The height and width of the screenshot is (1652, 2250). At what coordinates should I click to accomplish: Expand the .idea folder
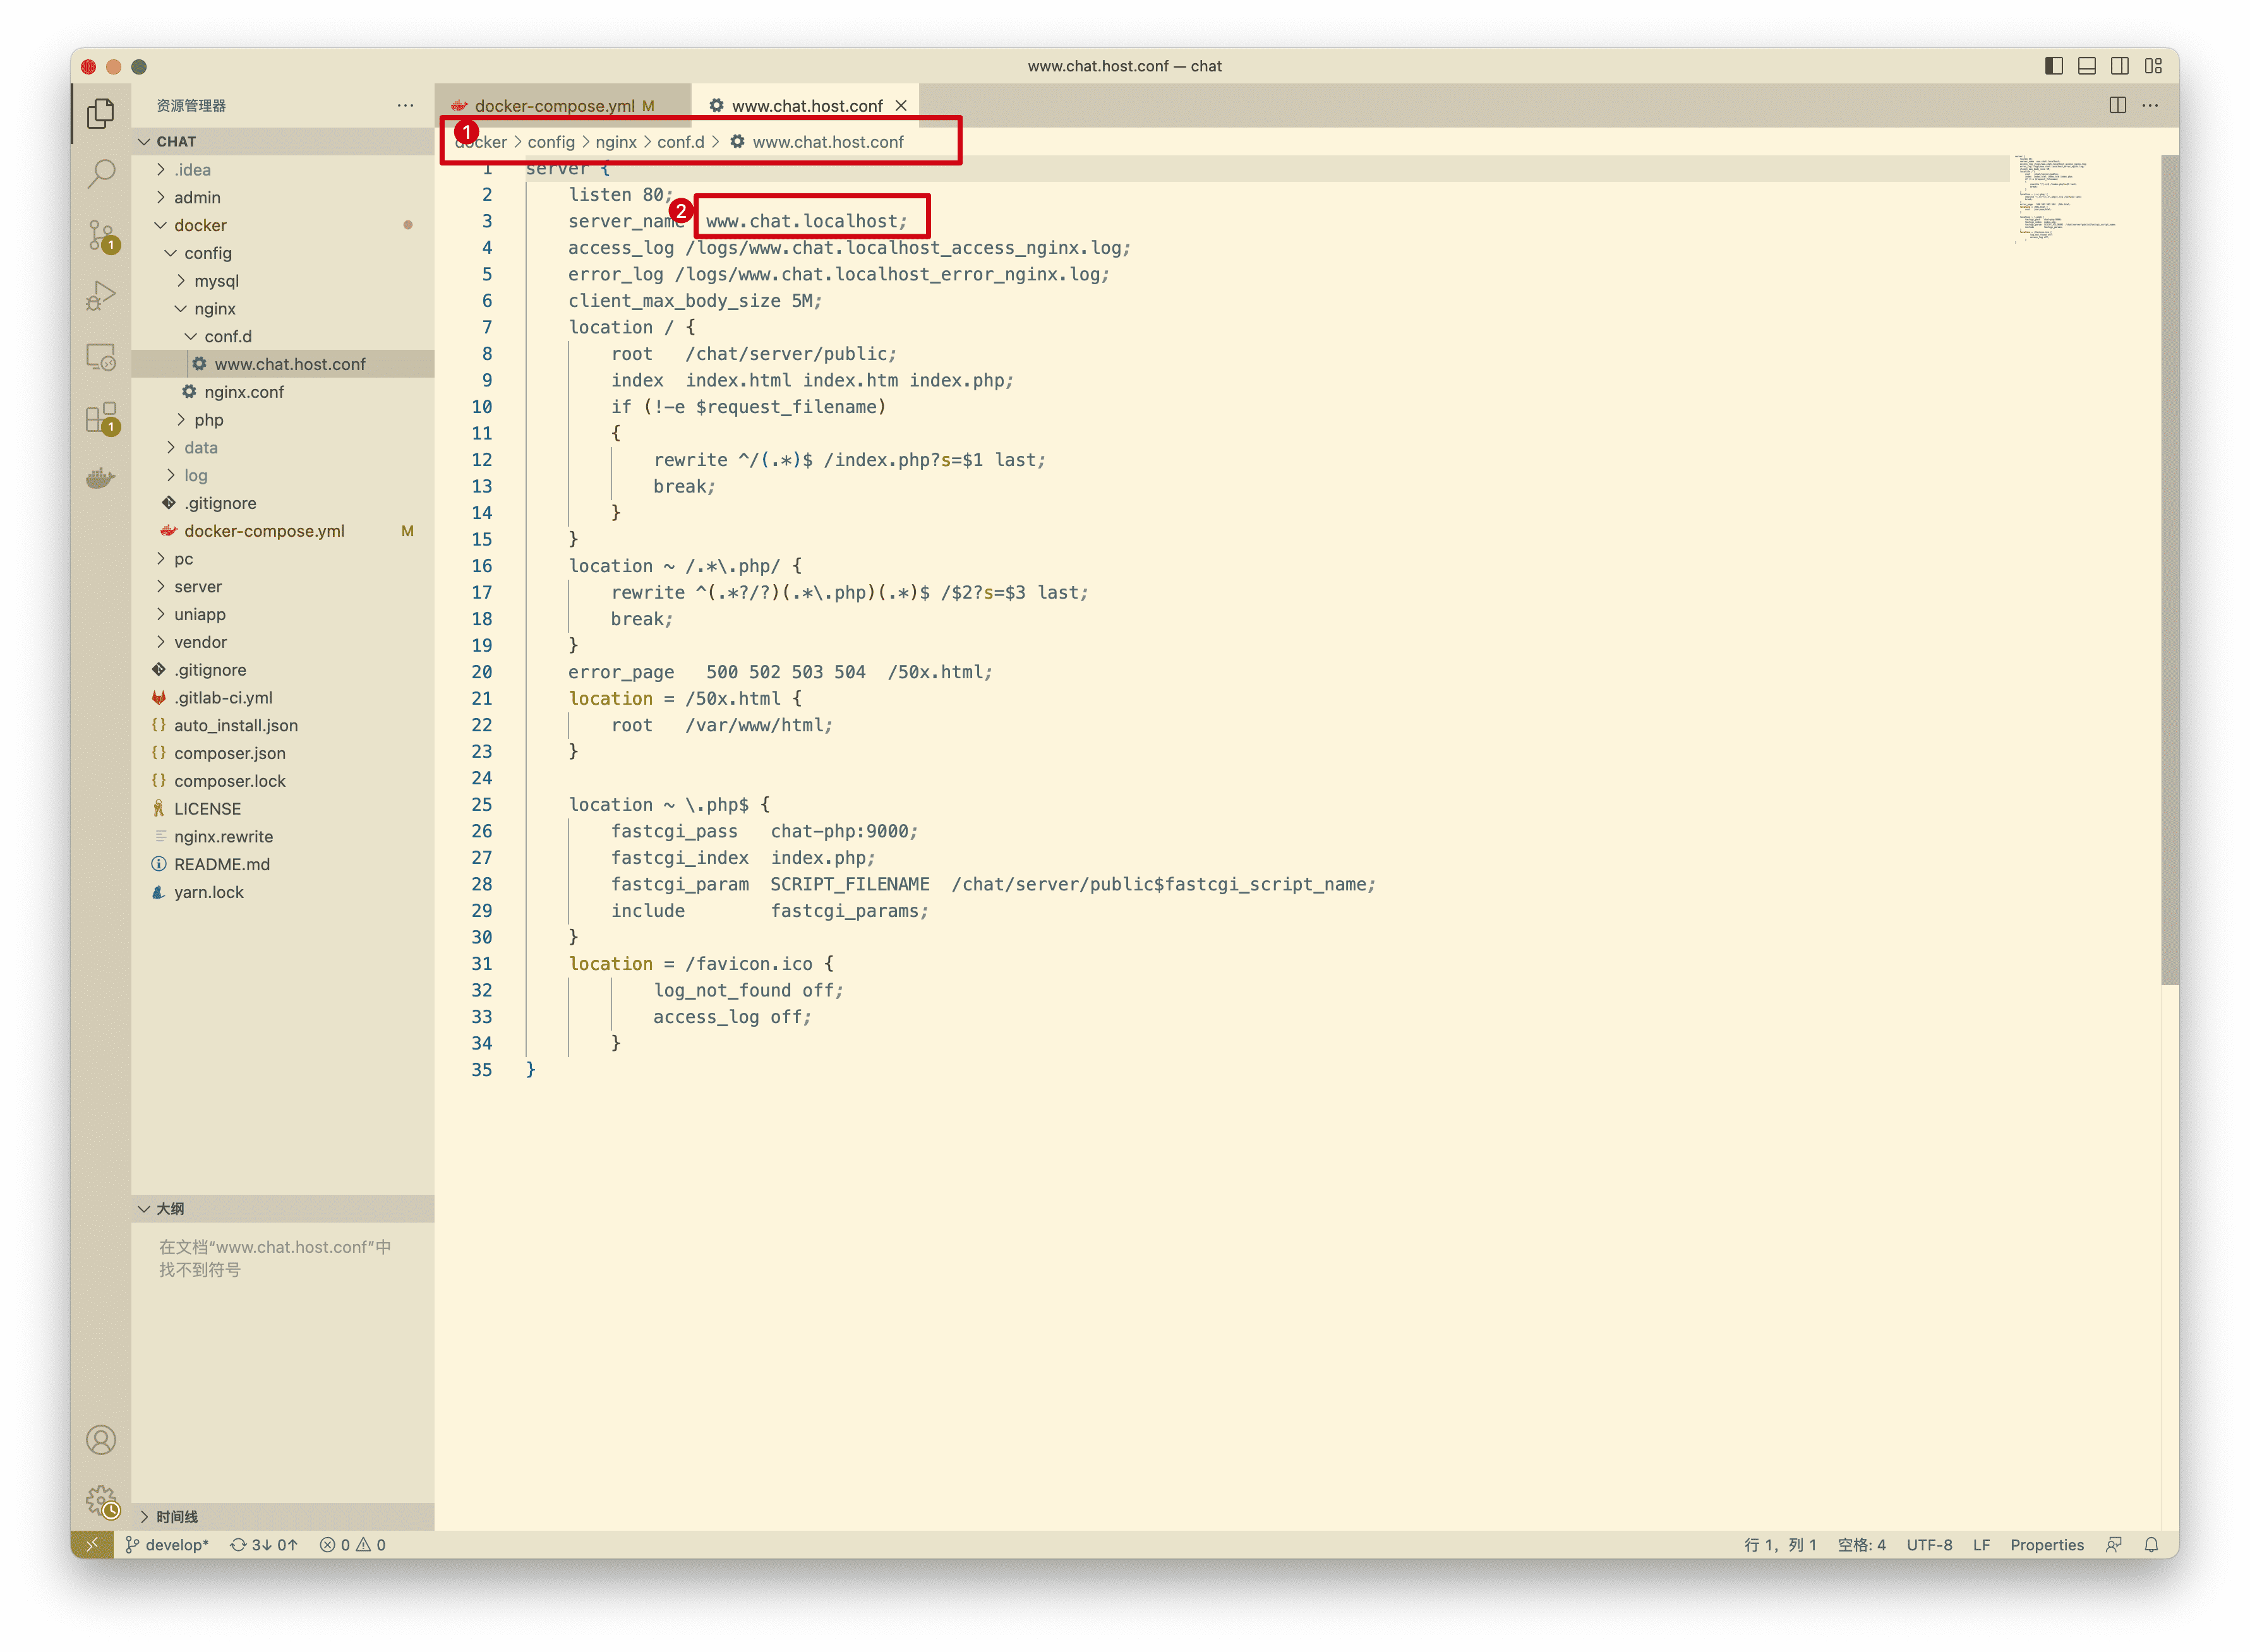tap(283, 170)
